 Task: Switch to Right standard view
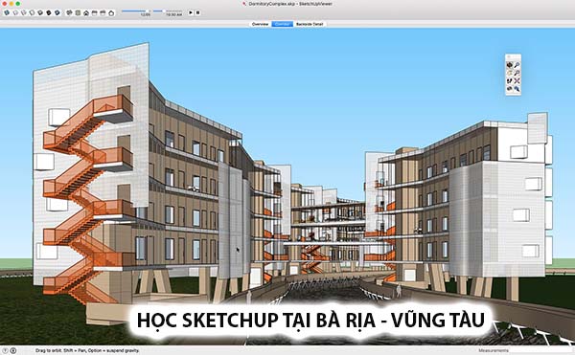coord(94,12)
